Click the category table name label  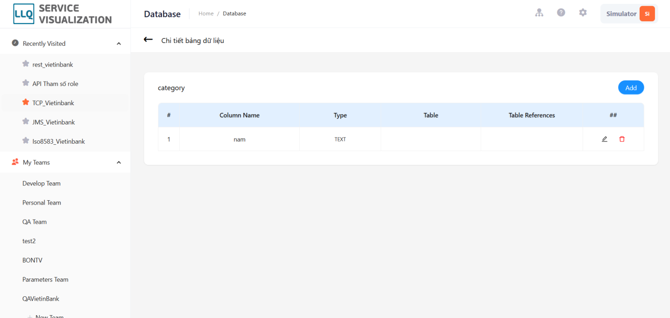(171, 88)
